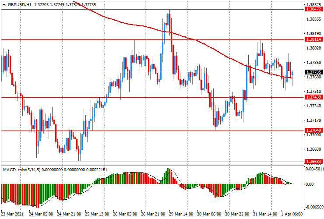This screenshot has height=219, width=324.
Task: Open the GBPUSD chart dropdown triangle
Action: [4, 5]
